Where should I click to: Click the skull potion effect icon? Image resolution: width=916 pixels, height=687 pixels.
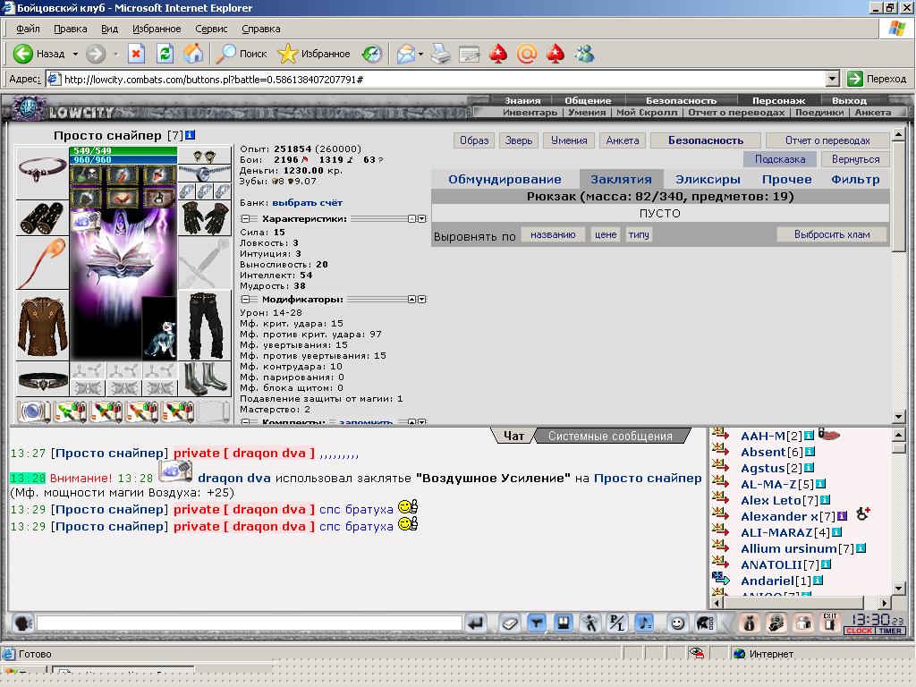click(x=87, y=176)
